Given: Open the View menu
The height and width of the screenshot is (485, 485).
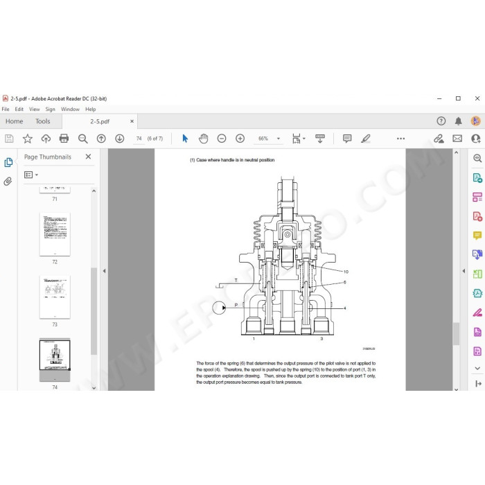Looking at the screenshot, I should (35, 109).
